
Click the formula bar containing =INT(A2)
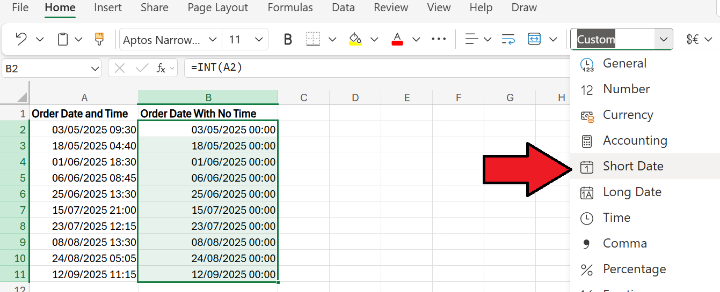tap(377, 68)
